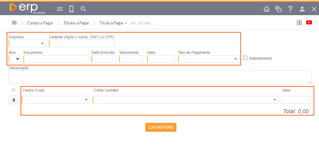Add cost center row with plus icon

point(13,90)
